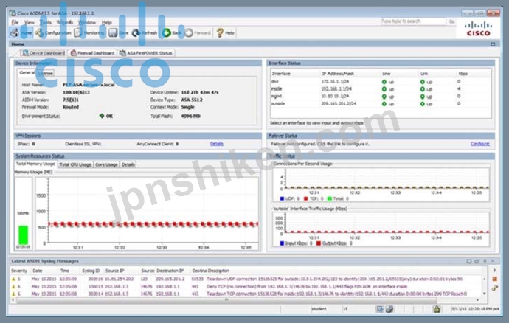Click the Link up icon for mgmt interface
509x323 pixels.
[x=423, y=97]
